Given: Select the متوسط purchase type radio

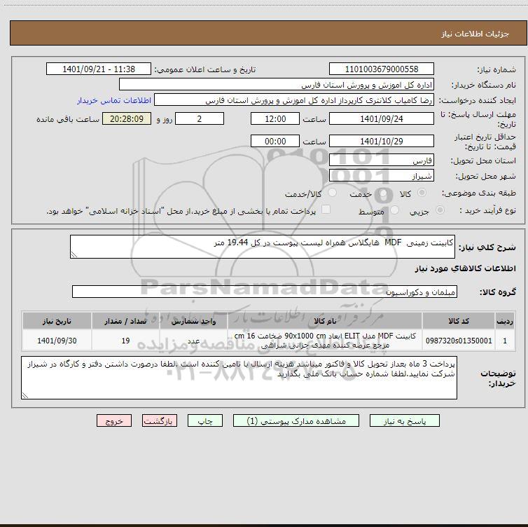Looking at the screenshot, I should (x=394, y=210).
